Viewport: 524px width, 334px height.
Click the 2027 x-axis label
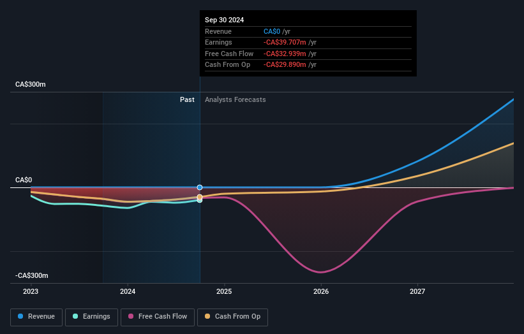(x=417, y=291)
